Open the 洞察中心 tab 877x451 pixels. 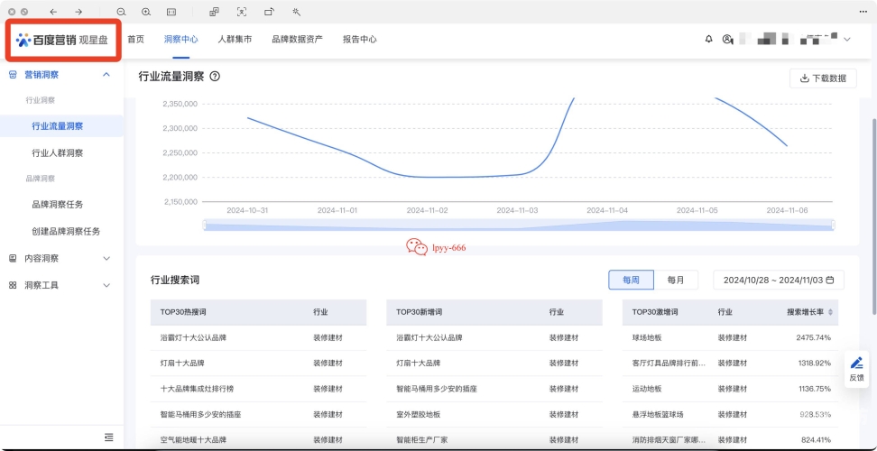coord(180,39)
